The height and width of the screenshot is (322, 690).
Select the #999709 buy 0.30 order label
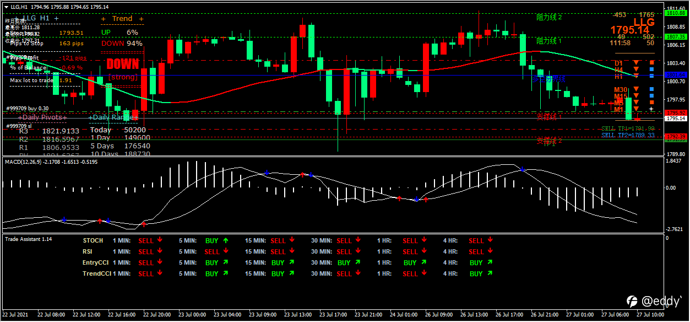coord(27,109)
